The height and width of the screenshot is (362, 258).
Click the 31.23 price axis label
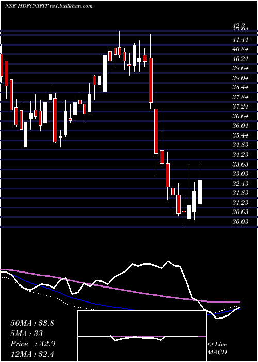coord(240,203)
